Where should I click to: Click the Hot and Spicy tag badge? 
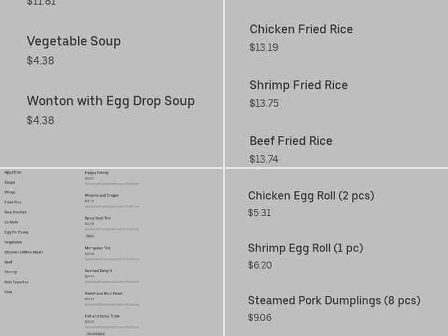95,334
